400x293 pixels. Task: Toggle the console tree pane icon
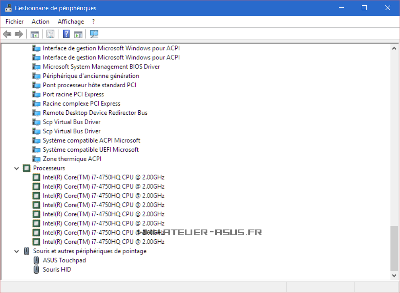(34, 34)
